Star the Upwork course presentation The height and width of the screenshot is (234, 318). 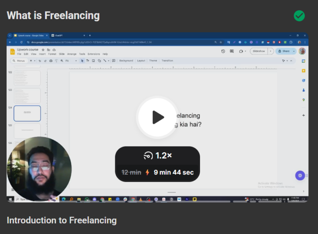click(43, 50)
